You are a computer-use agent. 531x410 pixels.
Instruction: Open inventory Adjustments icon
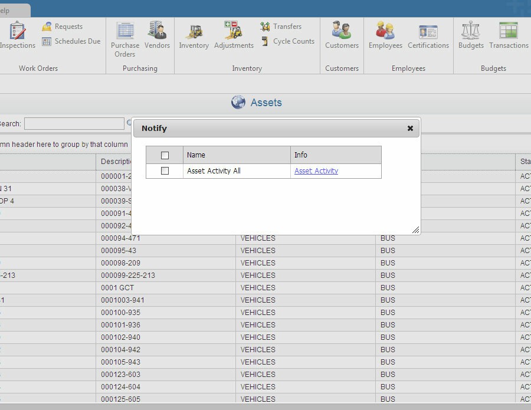pos(234,32)
